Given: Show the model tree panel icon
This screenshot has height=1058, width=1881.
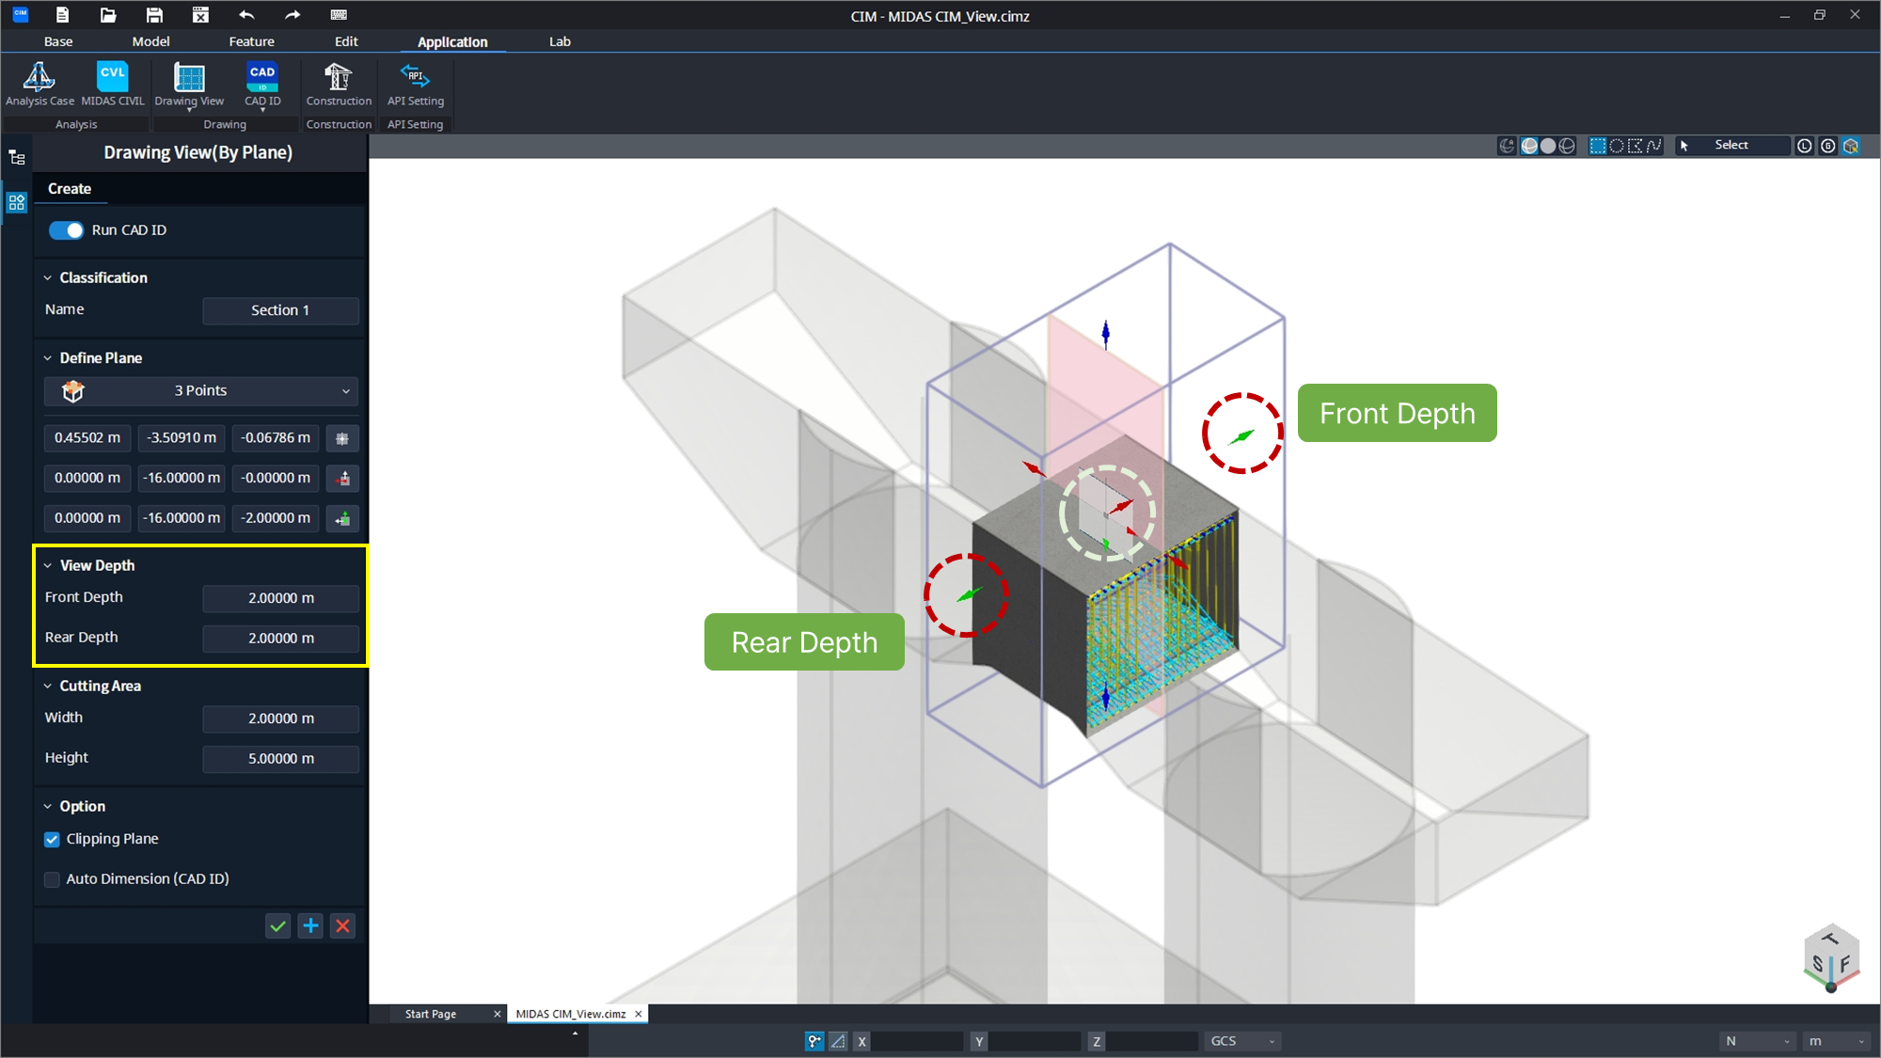Looking at the screenshot, I should tap(17, 157).
